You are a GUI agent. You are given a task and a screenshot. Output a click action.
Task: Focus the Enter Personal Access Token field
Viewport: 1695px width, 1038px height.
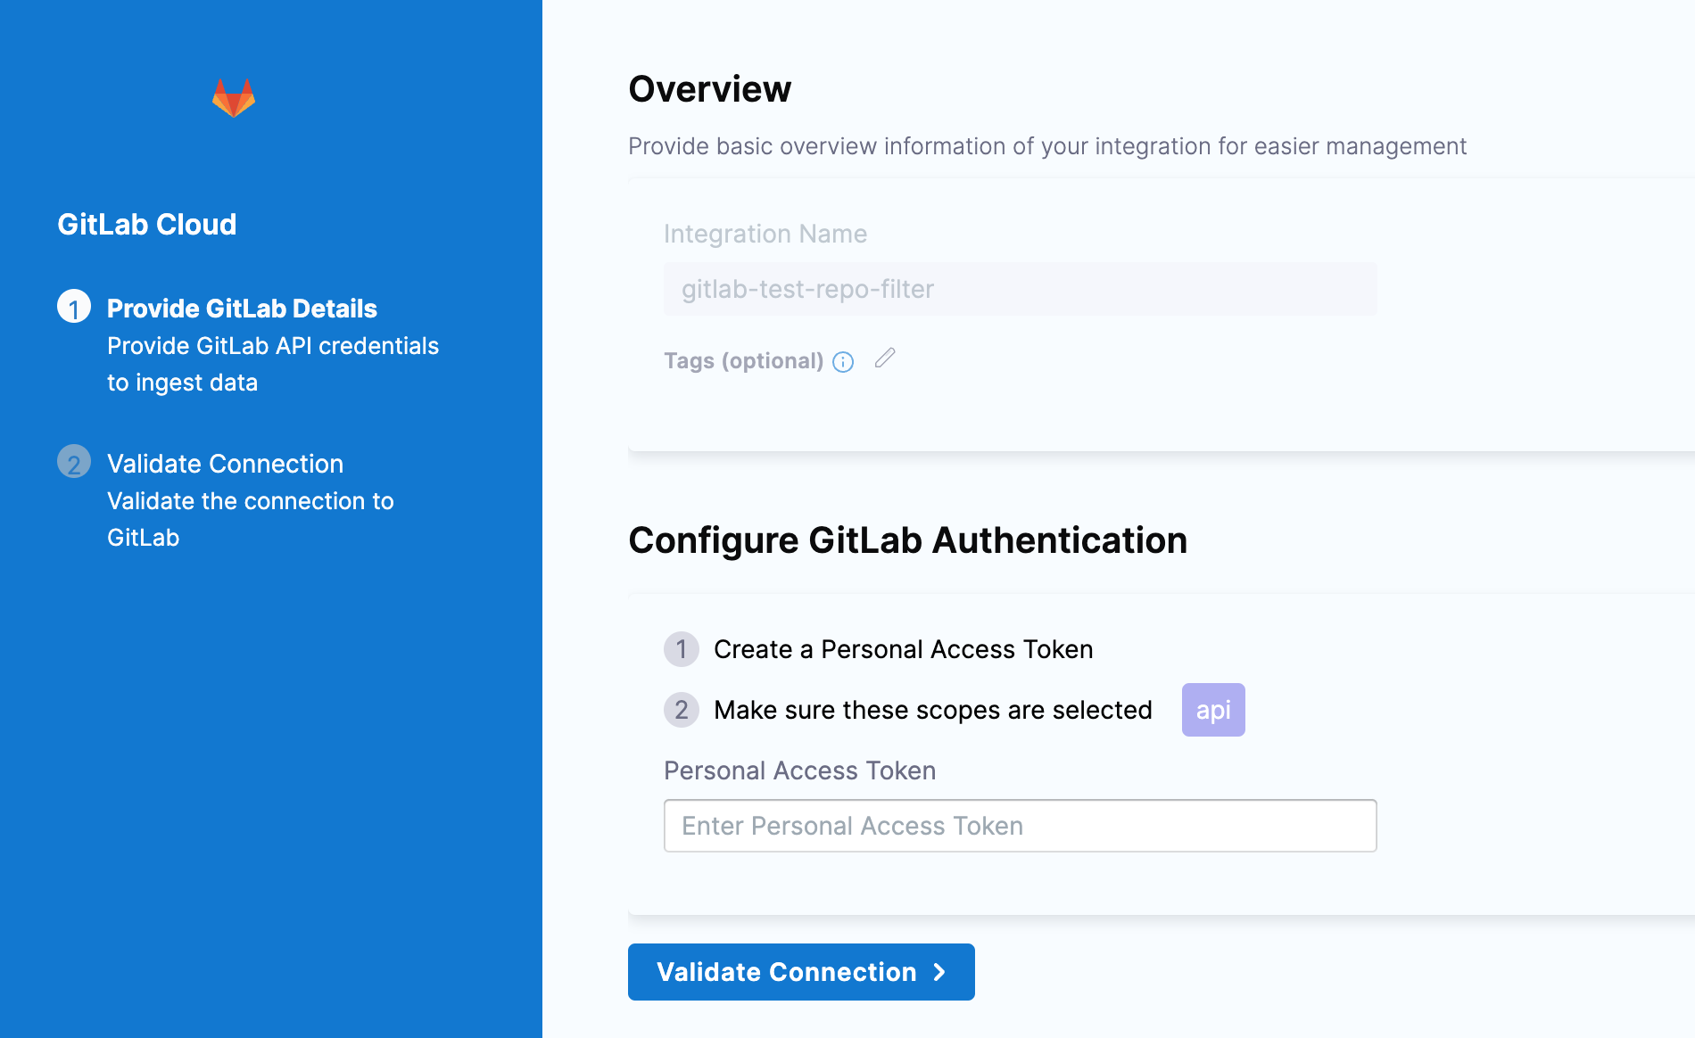click(x=1020, y=826)
